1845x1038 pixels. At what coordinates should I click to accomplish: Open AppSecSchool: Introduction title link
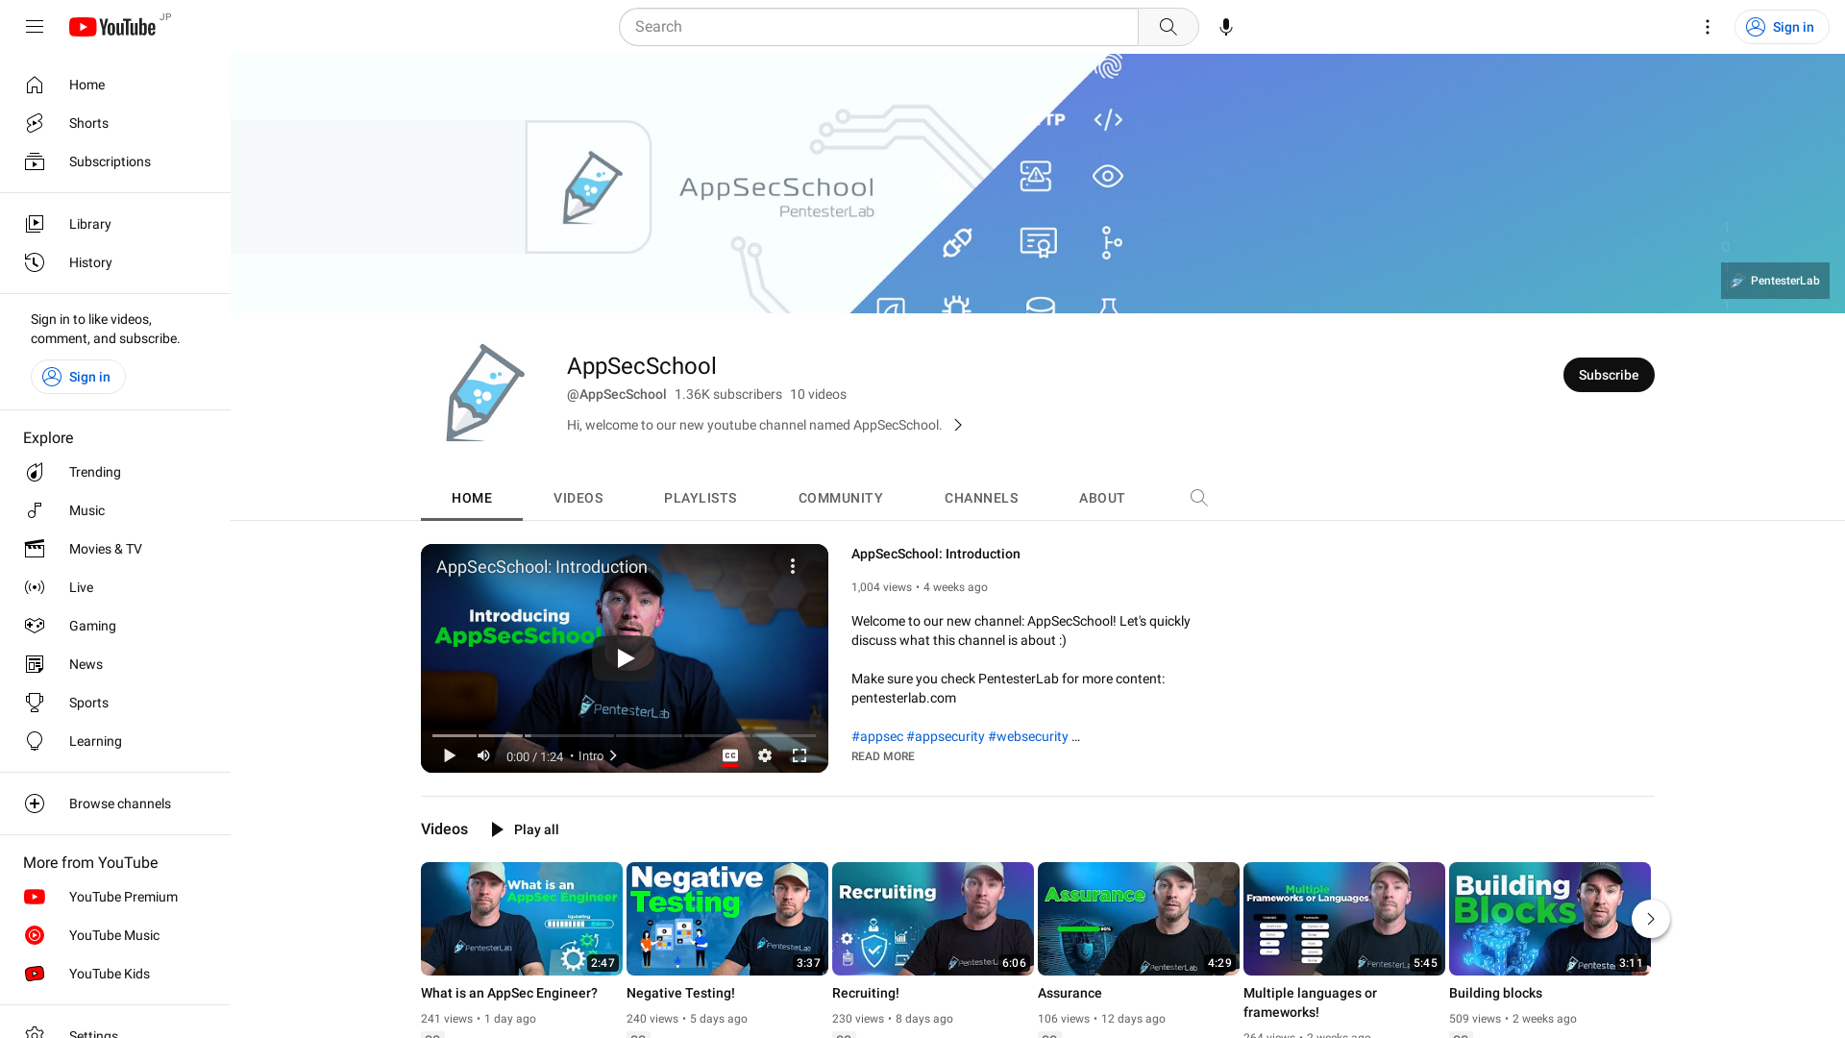point(936,554)
